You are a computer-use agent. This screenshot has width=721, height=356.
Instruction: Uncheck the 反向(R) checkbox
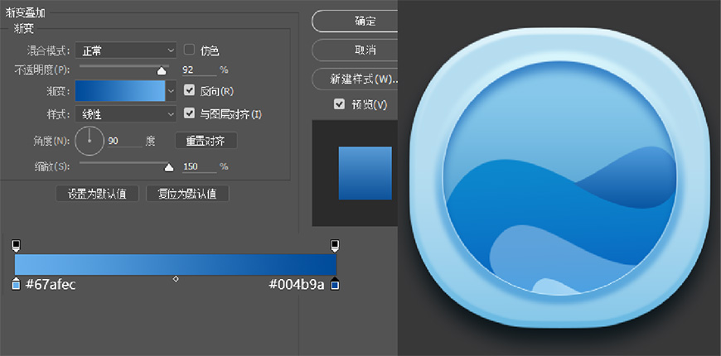(189, 90)
